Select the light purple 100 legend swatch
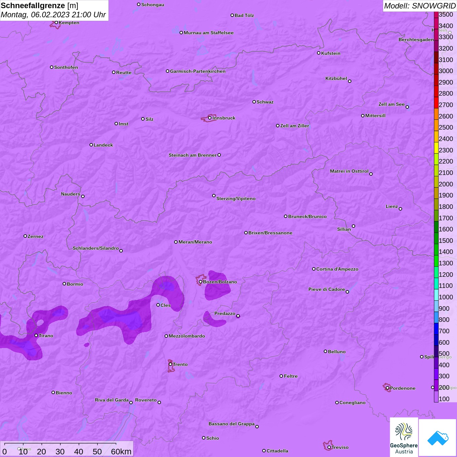Screen dimensions: 457x457 click(436, 397)
